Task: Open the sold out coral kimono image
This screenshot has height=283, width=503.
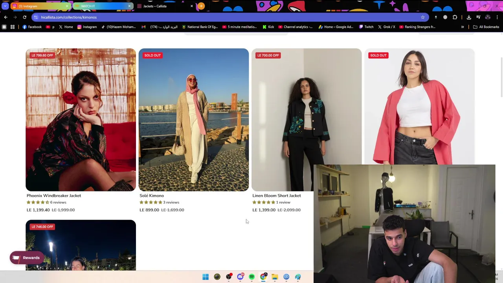Action: [x=419, y=106]
